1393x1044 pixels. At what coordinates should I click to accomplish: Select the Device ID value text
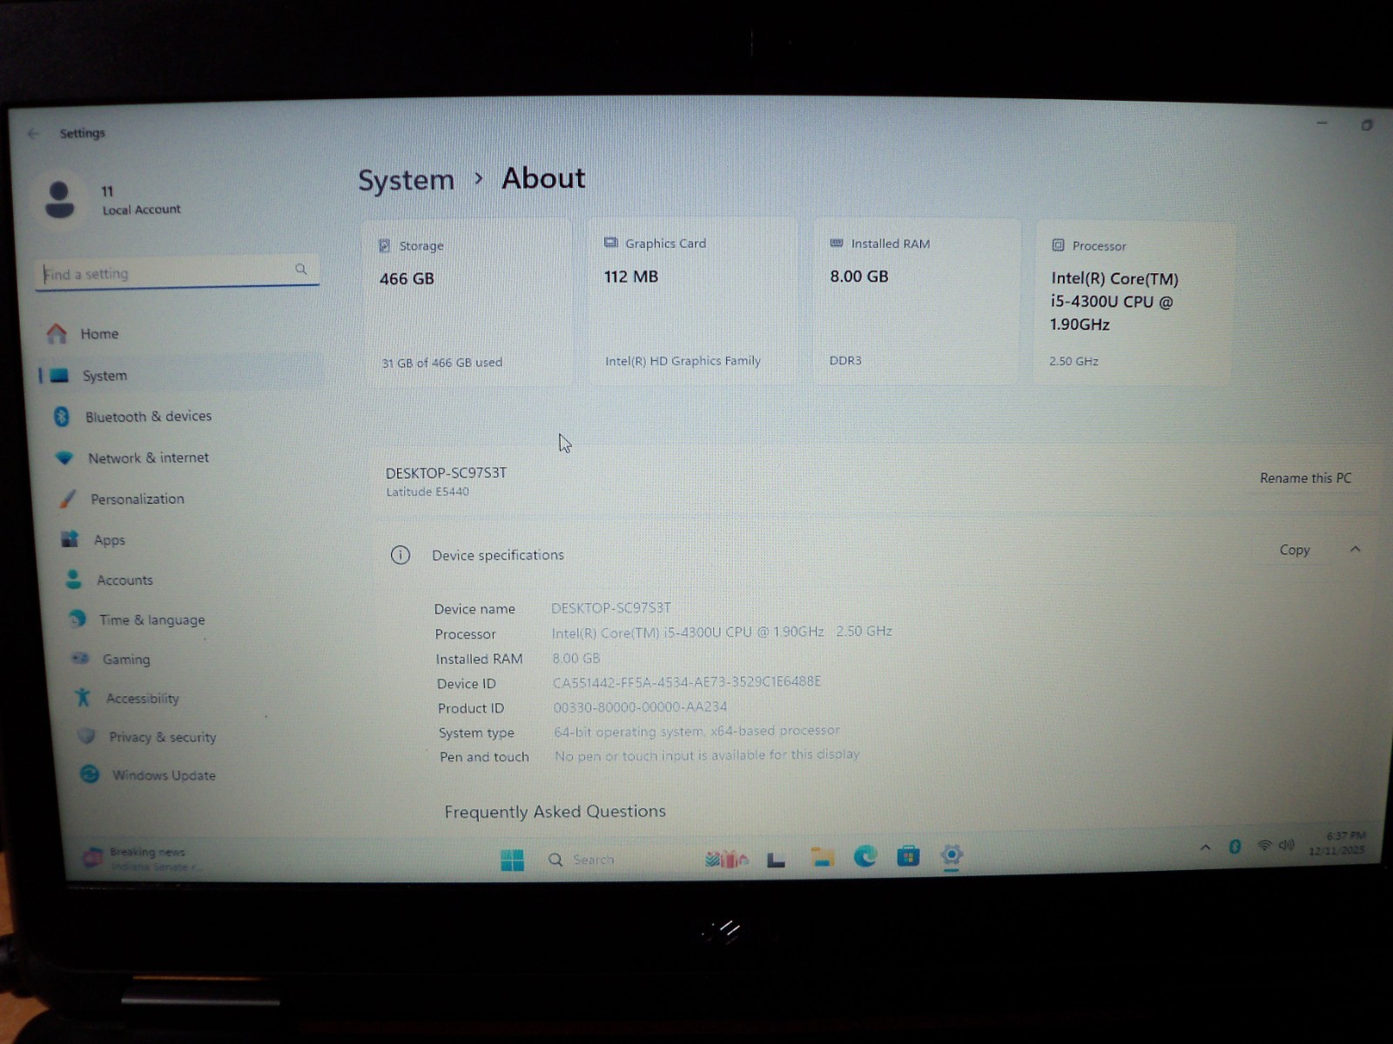pos(687,682)
